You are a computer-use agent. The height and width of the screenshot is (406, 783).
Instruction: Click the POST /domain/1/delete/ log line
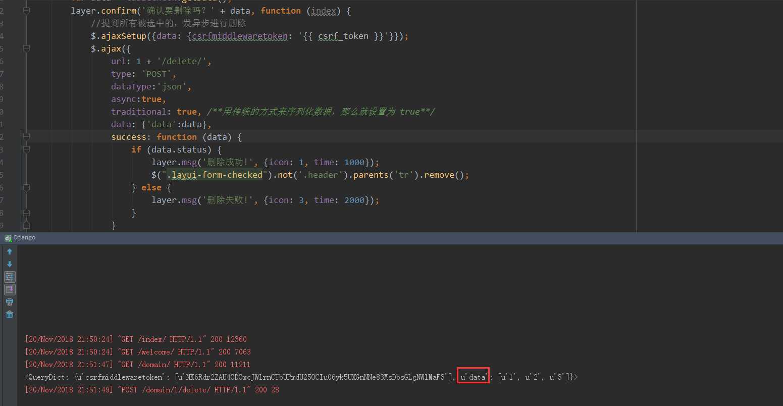pos(152,390)
